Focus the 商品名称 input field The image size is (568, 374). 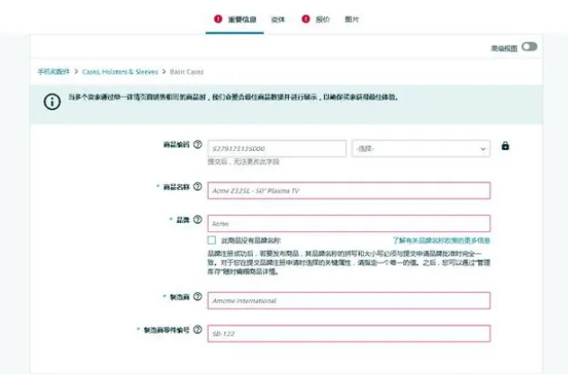click(349, 191)
